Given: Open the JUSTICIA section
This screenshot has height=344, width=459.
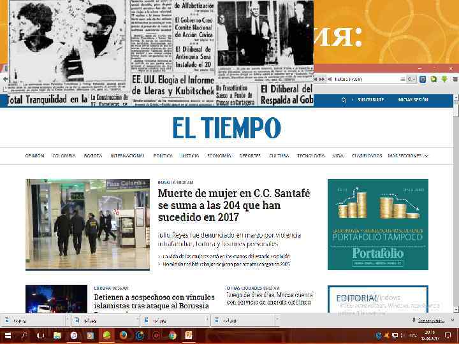Looking at the screenshot, I should [x=190, y=156].
